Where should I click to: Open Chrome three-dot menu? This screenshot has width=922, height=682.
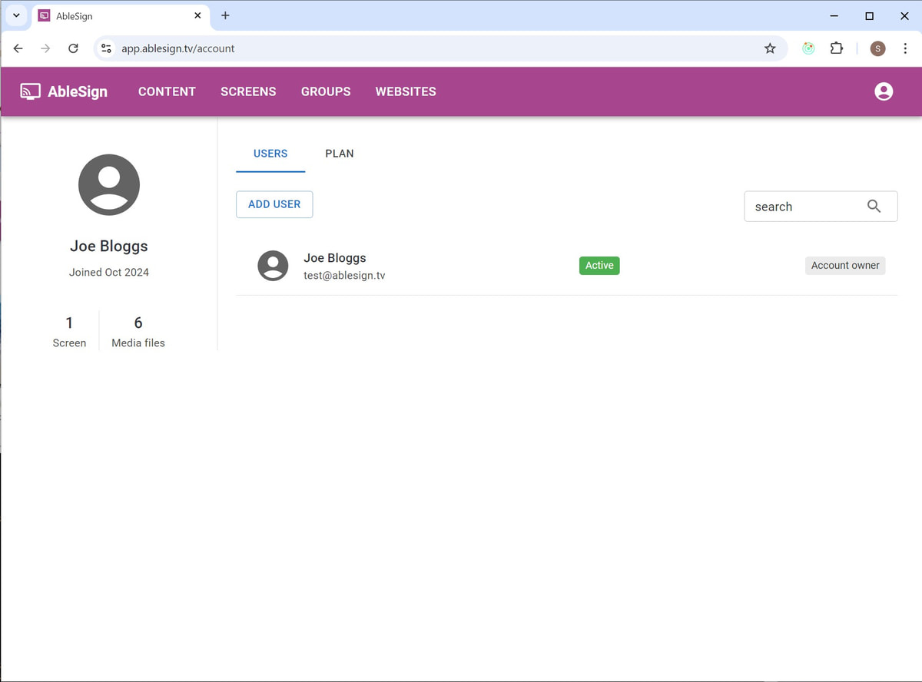point(905,48)
